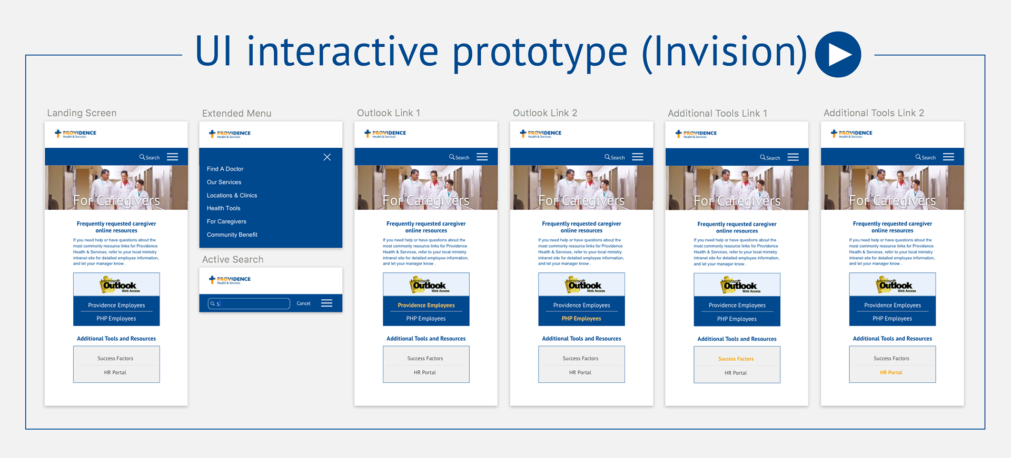This screenshot has height=458, width=1011.
Task: Click Providence logo in Landing Screen mockup
Action: [x=76, y=134]
